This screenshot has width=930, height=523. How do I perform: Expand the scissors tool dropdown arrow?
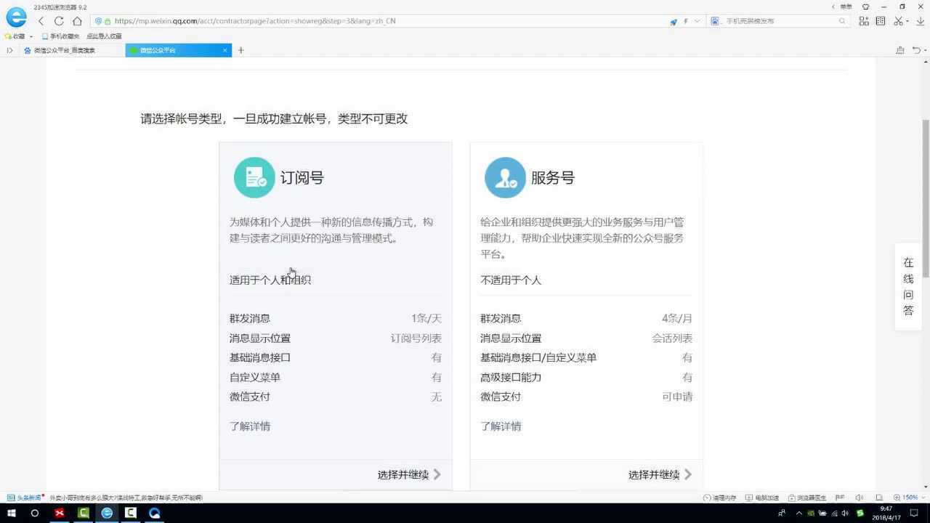click(x=907, y=22)
